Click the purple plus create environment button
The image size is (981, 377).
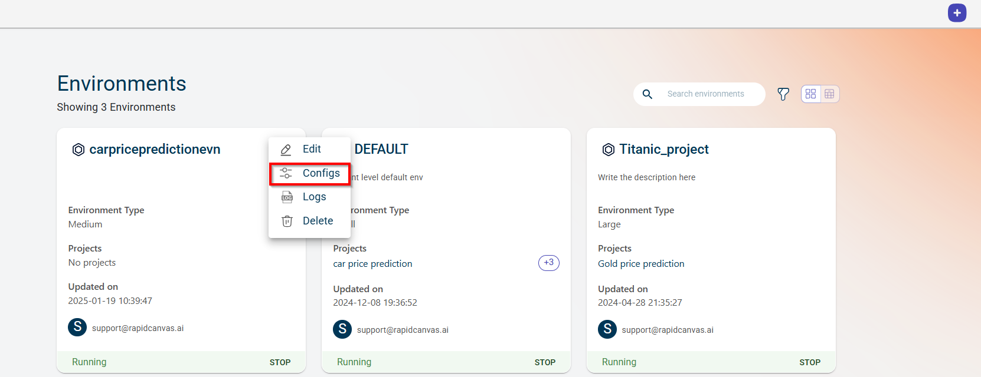coord(957,13)
